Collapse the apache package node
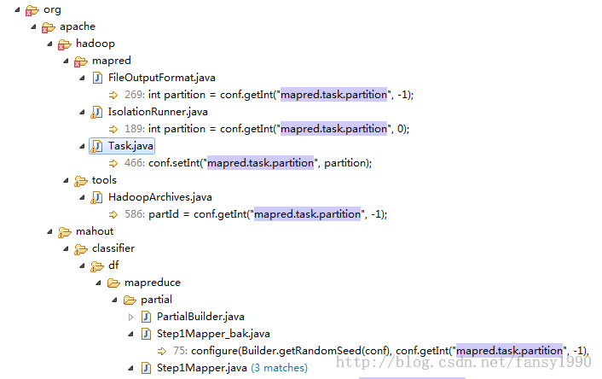The image size is (602, 379). pyautogui.click(x=34, y=26)
